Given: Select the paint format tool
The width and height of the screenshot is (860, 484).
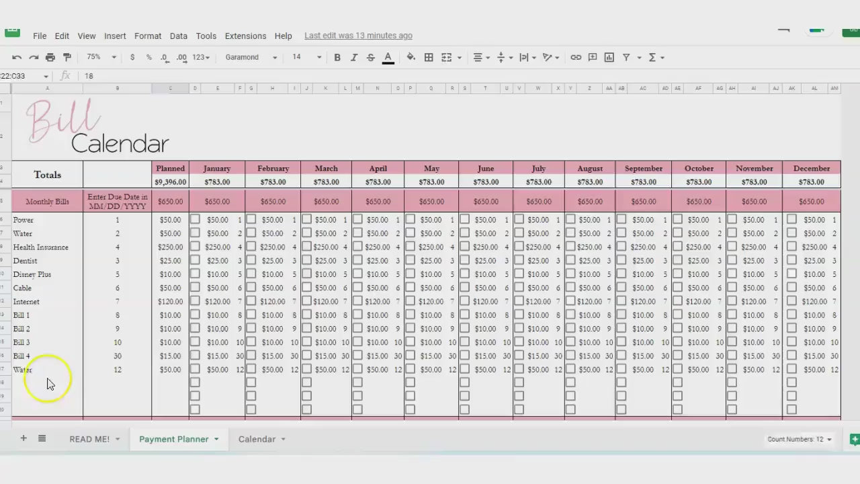Looking at the screenshot, I should [67, 57].
